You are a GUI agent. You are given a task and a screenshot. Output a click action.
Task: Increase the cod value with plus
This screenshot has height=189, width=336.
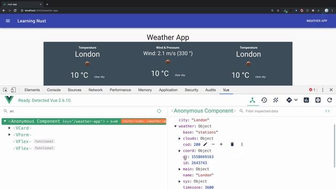click(x=221, y=144)
